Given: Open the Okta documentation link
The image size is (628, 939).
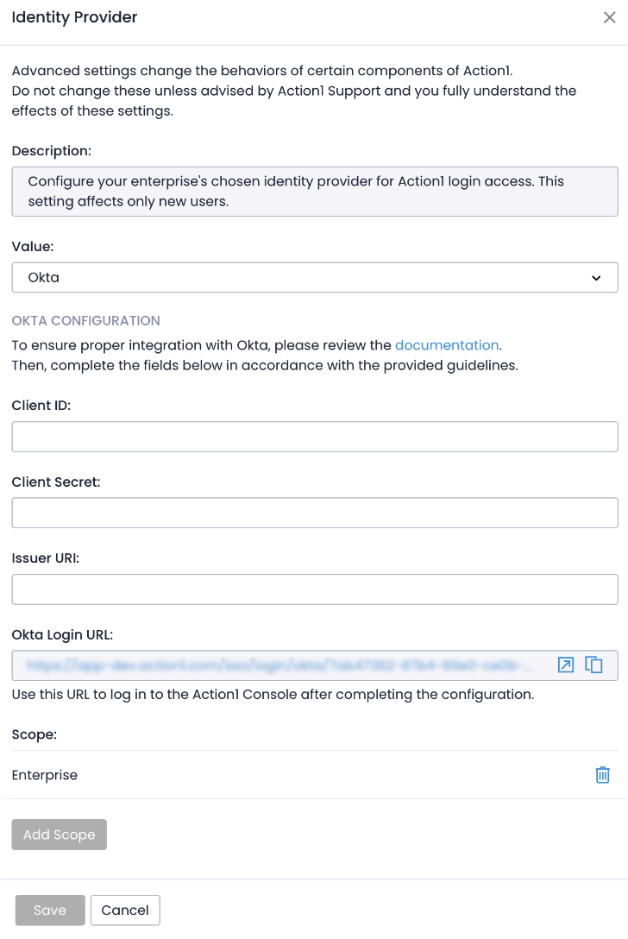Looking at the screenshot, I should (x=446, y=345).
